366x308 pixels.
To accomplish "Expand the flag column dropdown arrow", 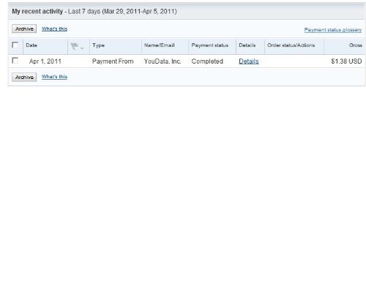I will (82, 48).
